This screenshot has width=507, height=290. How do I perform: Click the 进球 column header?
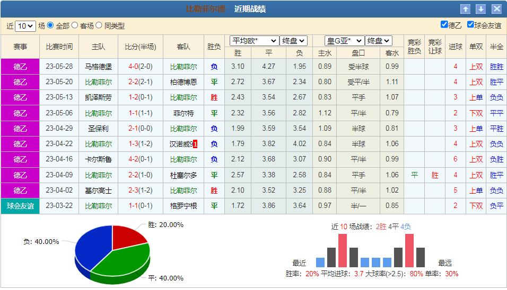tap(455, 47)
